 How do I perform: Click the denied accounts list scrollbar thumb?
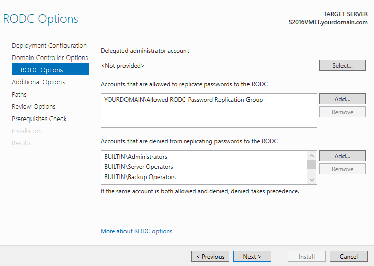tap(311, 164)
